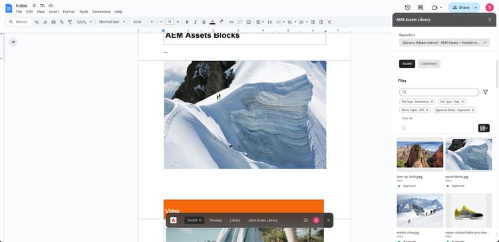499x242 pixels.
Task: Redo the last edit
Action: pos(45,22)
